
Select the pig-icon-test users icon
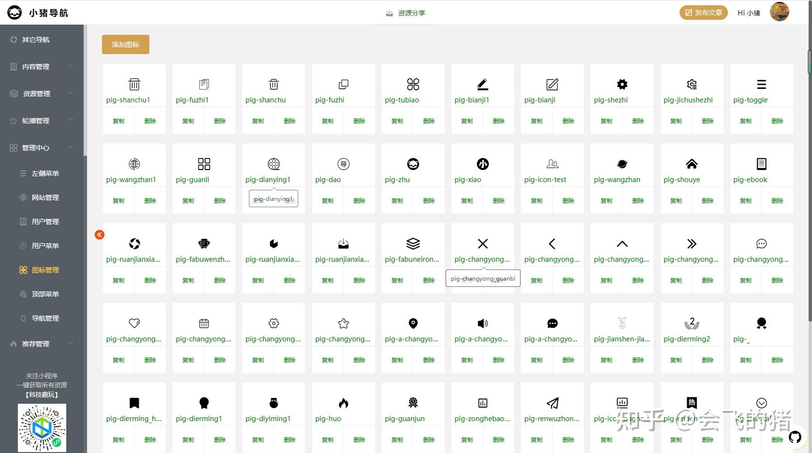(552, 164)
